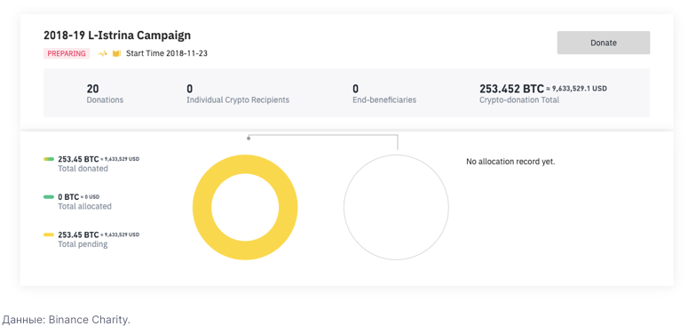Click the No allocation record yet message
Image resolution: width=688 pixels, height=334 pixels.
[510, 162]
